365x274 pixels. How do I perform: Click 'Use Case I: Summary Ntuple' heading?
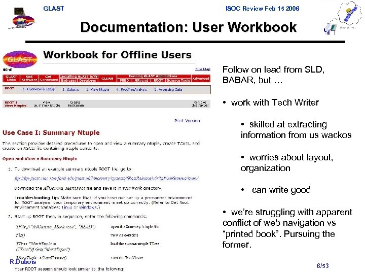pos(51,132)
